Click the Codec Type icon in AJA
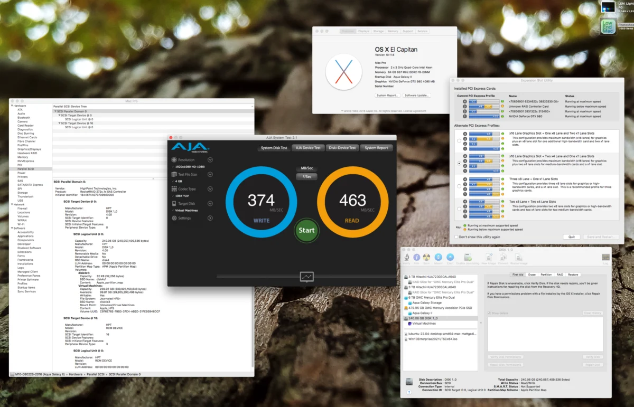The image size is (634, 407). click(174, 189)
